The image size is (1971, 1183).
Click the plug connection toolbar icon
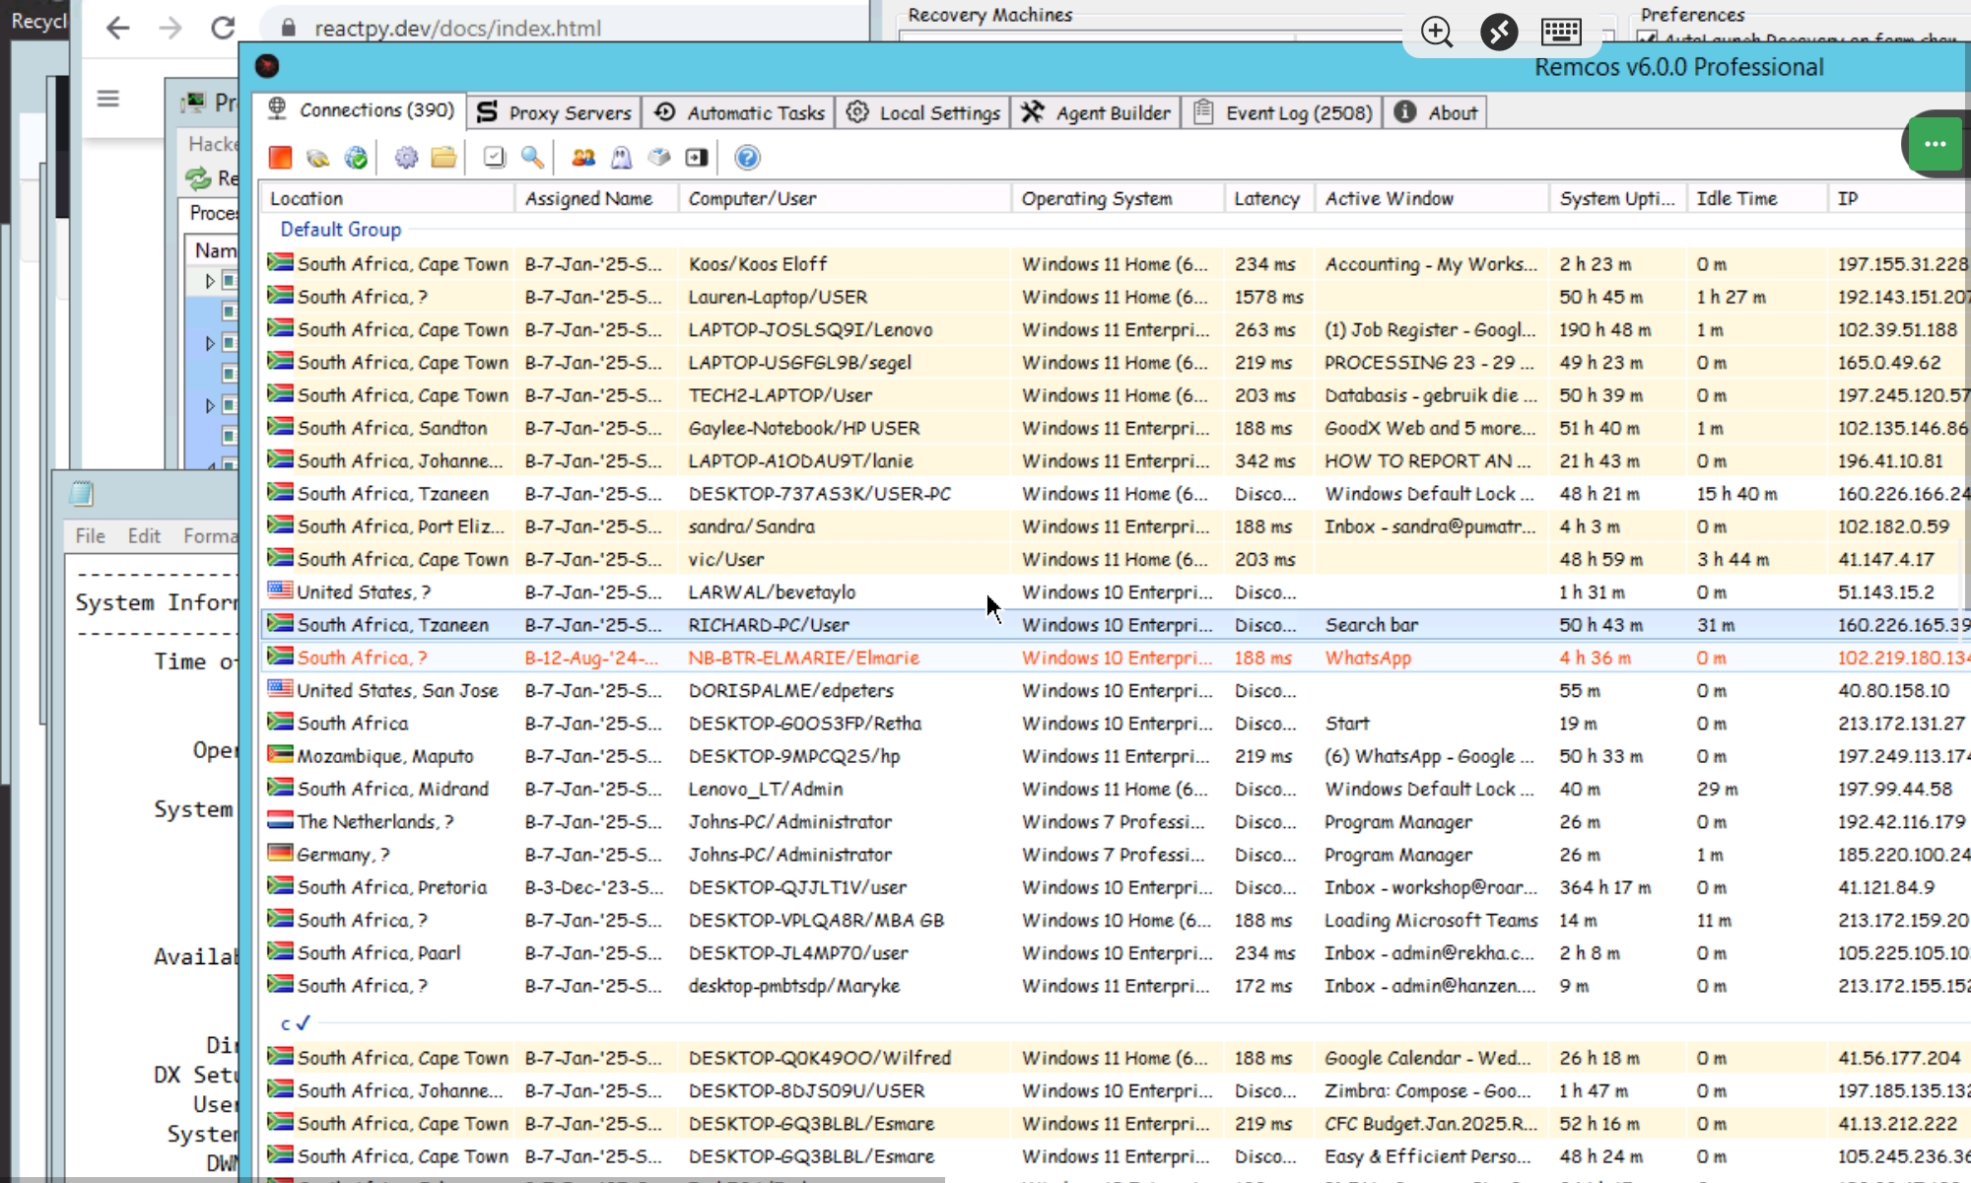tap(317, 158)
